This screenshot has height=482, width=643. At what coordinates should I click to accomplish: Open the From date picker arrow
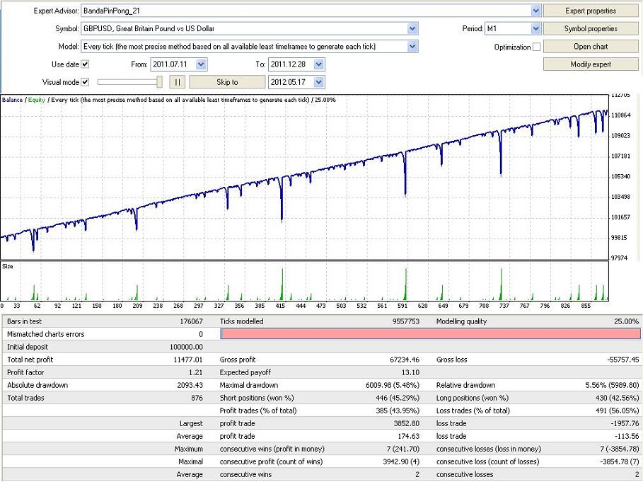click(202, 64)
